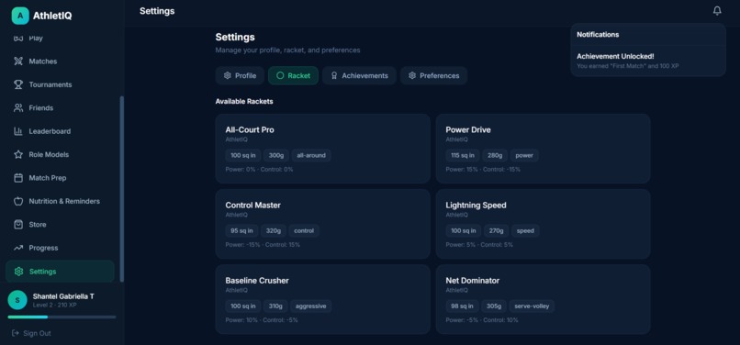
Task: Click the "115 sq in" tag
Action: click(x=463, y=155)
